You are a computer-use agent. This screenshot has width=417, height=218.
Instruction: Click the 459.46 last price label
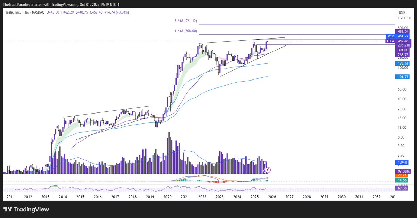click(x=403, y=41)
